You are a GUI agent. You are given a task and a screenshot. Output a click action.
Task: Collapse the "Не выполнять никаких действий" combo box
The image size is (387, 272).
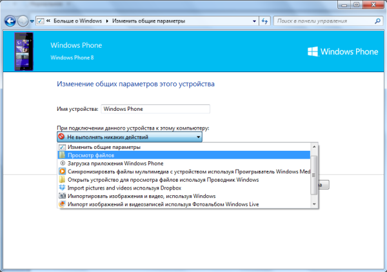(x=130, y=137)
